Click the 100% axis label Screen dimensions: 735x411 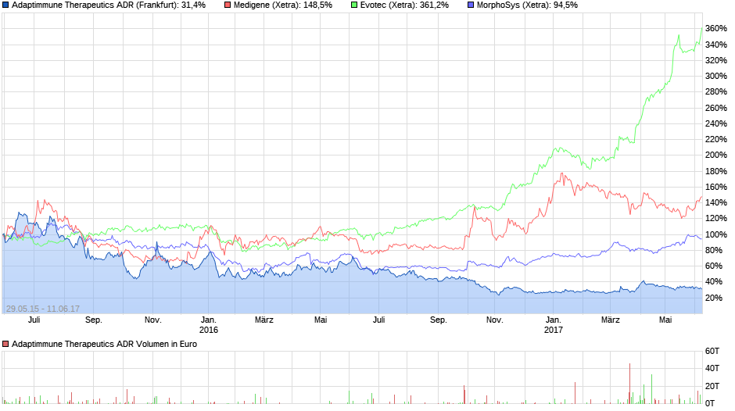(x=715, y=234)
